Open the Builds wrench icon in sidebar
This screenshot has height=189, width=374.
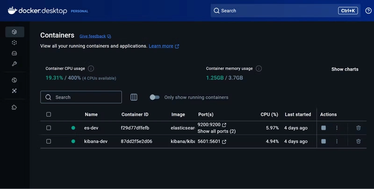(x=14, y=64)
